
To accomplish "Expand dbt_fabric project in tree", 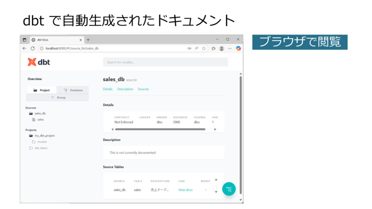I will [x=41, y=148].
